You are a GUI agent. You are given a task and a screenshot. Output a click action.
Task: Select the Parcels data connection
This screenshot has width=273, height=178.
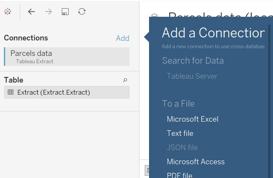point(67,56)
